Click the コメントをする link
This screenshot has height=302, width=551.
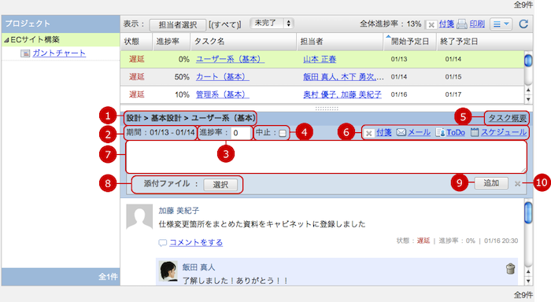pos(196,242)
